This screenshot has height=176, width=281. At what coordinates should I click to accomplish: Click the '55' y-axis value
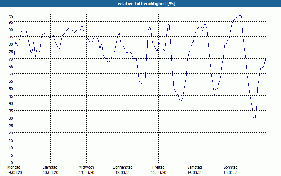pyautogui.click(x=11, y=81)
